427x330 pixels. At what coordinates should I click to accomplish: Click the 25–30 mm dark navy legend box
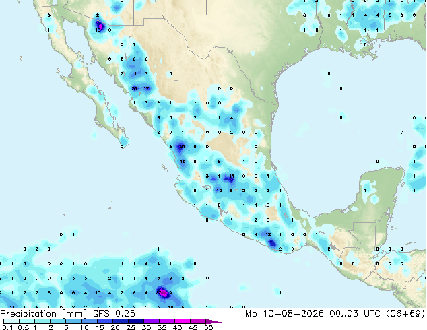(x=135, y=321)
